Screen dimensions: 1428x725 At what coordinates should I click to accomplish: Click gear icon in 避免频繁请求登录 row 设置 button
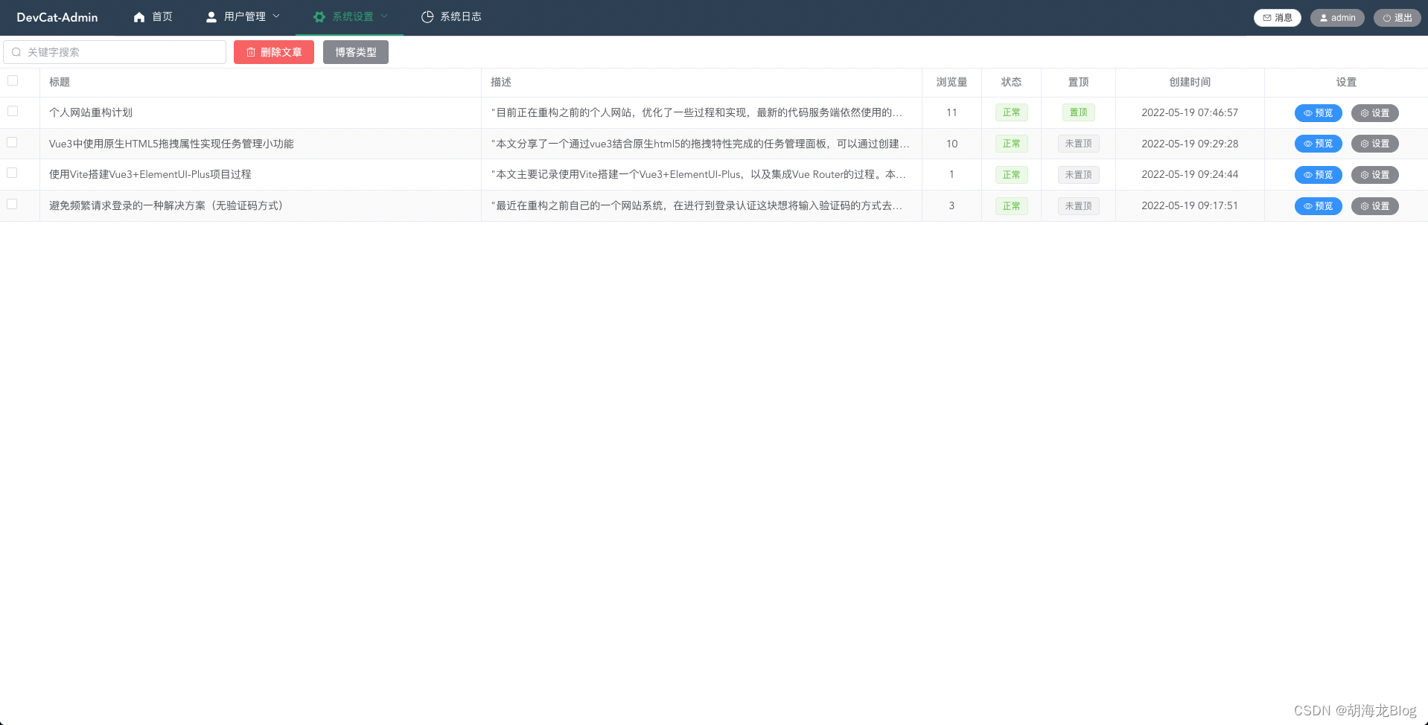[x=1365, y=206]
